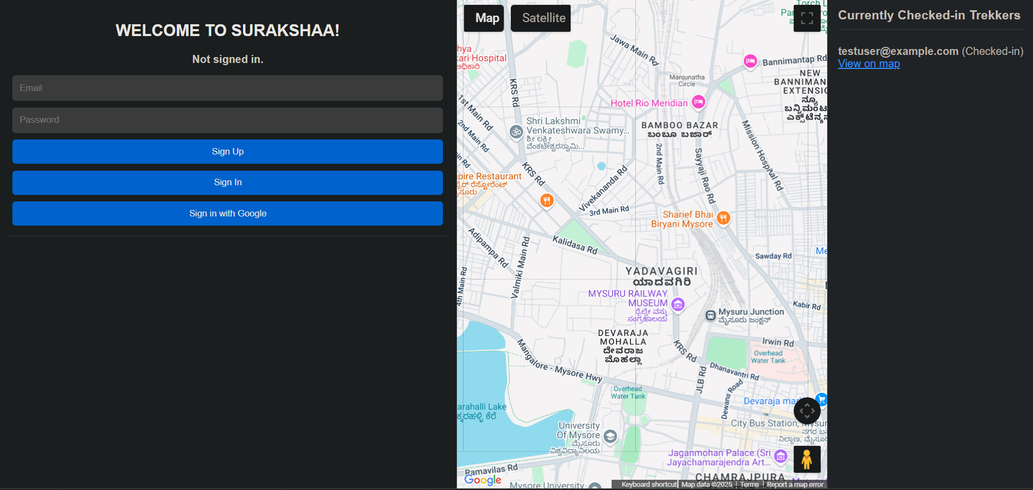Image resolution: width=1033 pixels, height=490 pixels.
Task: Toggle fullscreen map view
Action: coord(807,18)
